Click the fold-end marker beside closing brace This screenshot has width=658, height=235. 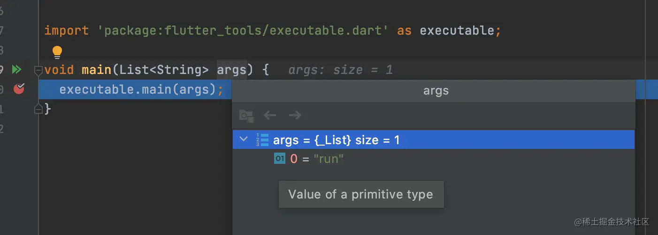tap(38, 109)
